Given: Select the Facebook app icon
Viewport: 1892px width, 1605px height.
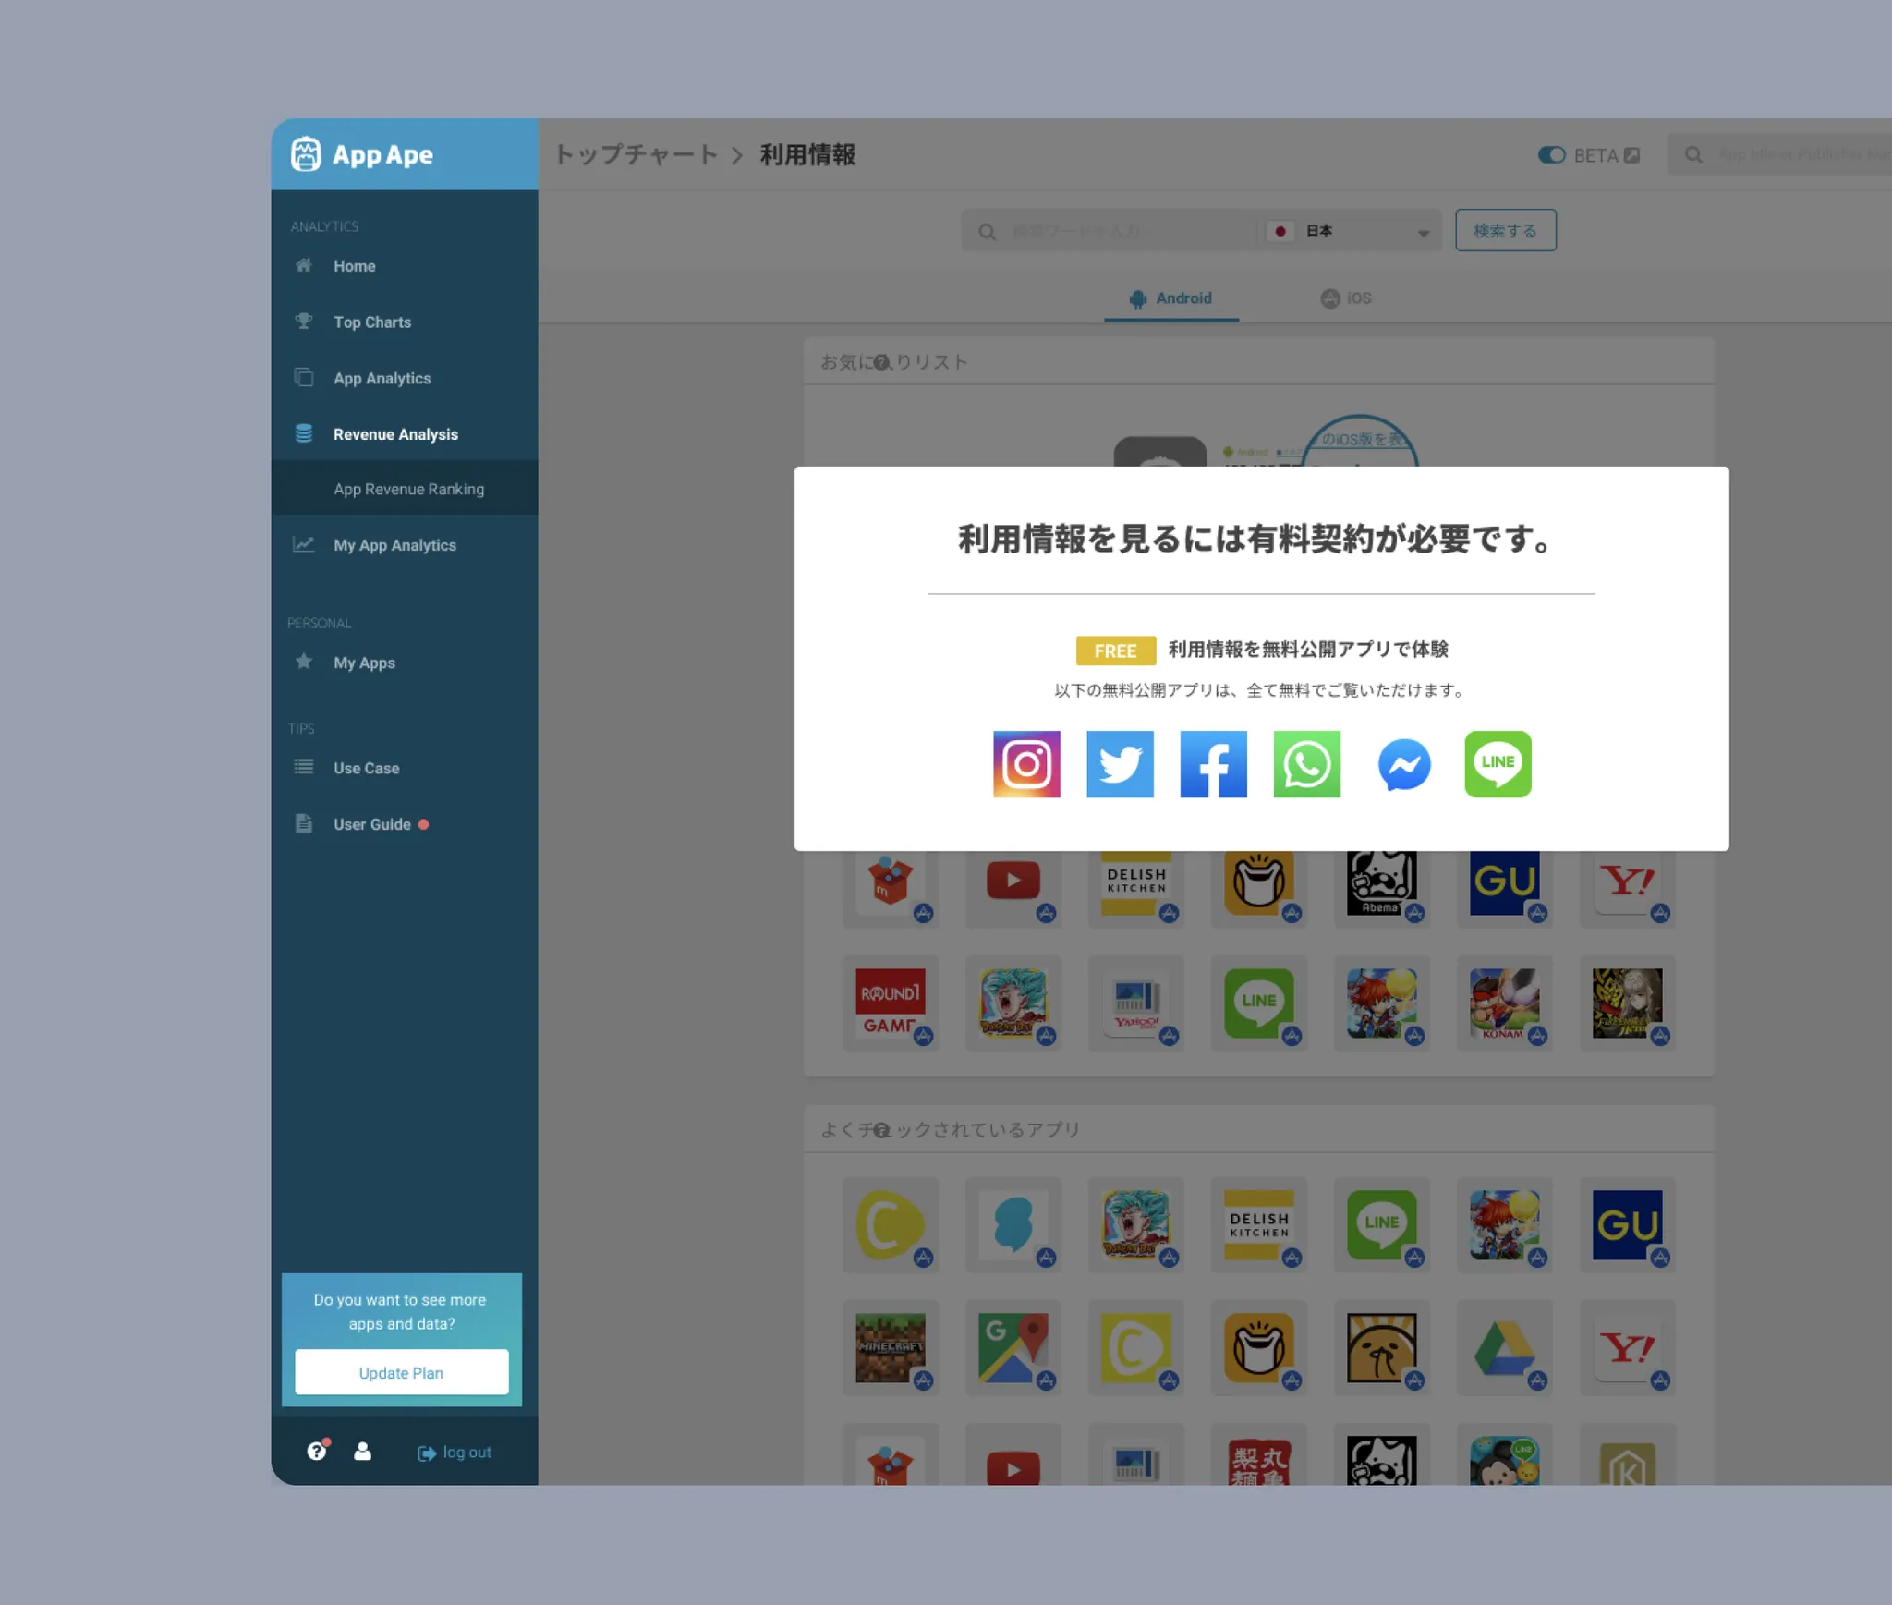Looking at the screenshot, I should (x=1213, y=764).
